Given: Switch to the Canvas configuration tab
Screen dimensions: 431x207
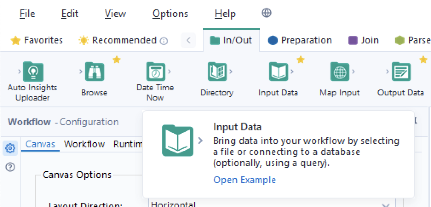Looking at the screenshot, I should [40, 144].
